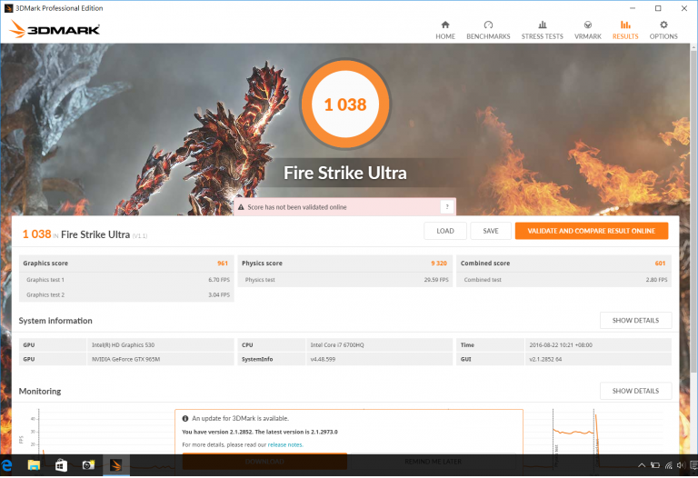Screen dimensions: 698x478
Task: Open the Action Center notifications icon
Action: [694, 465]
